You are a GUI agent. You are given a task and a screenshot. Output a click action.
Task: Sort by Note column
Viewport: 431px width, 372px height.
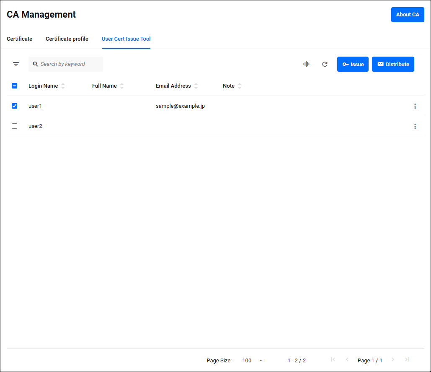tap(240, 86)
